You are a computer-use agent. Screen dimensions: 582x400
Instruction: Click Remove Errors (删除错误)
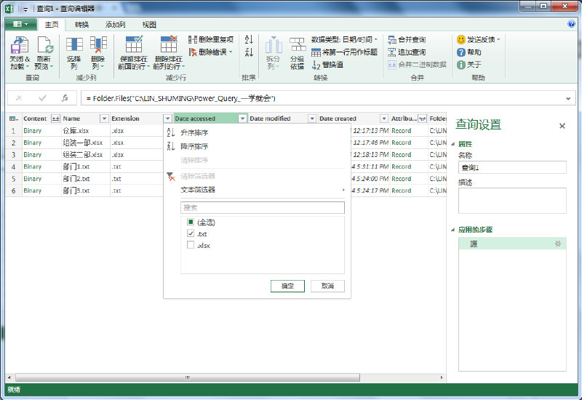click(x=210, y=52)
